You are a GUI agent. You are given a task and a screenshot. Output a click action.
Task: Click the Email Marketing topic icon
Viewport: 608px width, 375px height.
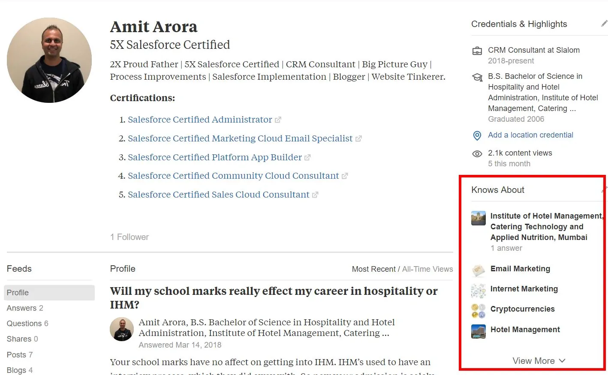pos(478,270)
